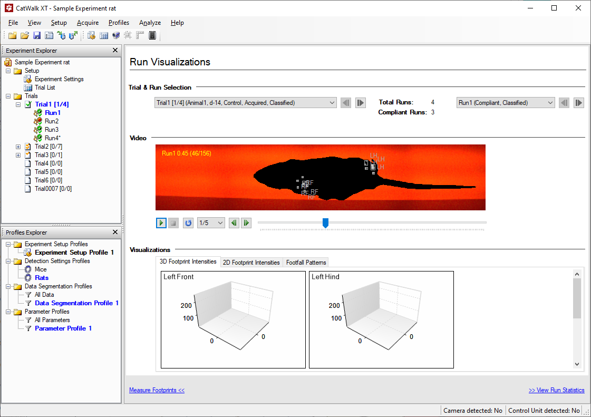This screenshot has height=417, width=591.
Task: Open the Profiles menu
Action: click(x=119, y=23)
